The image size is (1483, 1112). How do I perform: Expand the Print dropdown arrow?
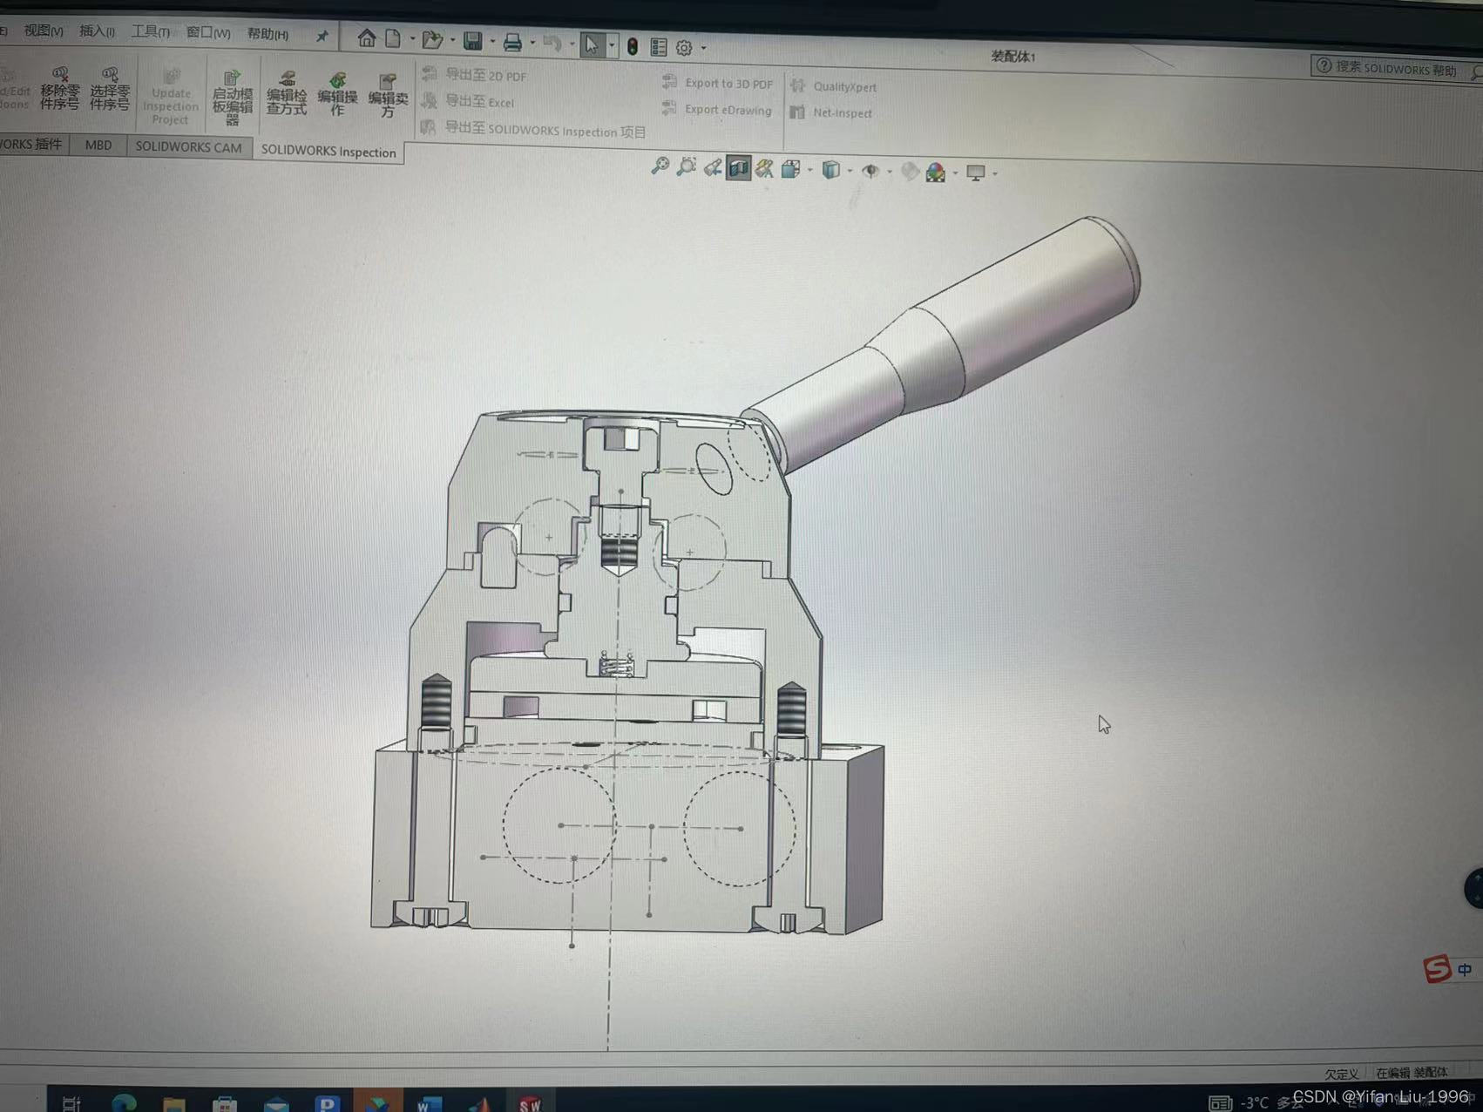tap(532, 42)
